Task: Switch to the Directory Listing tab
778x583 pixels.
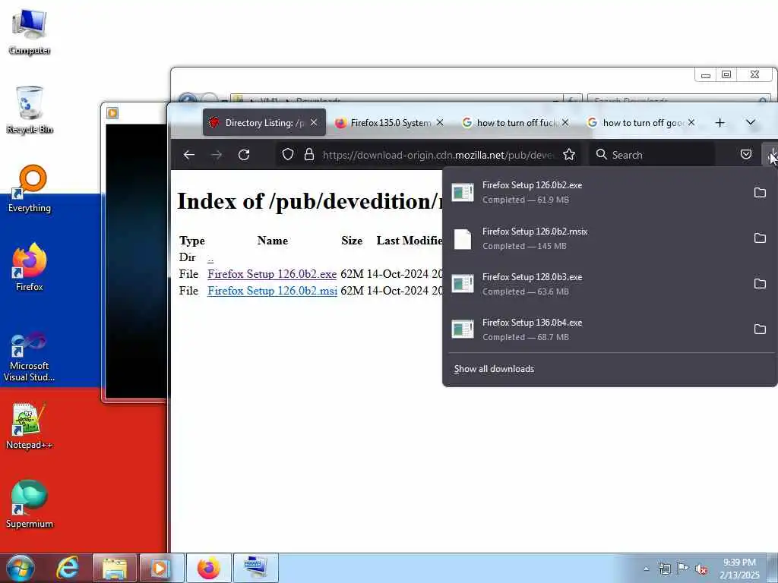Action: point(264,122)
